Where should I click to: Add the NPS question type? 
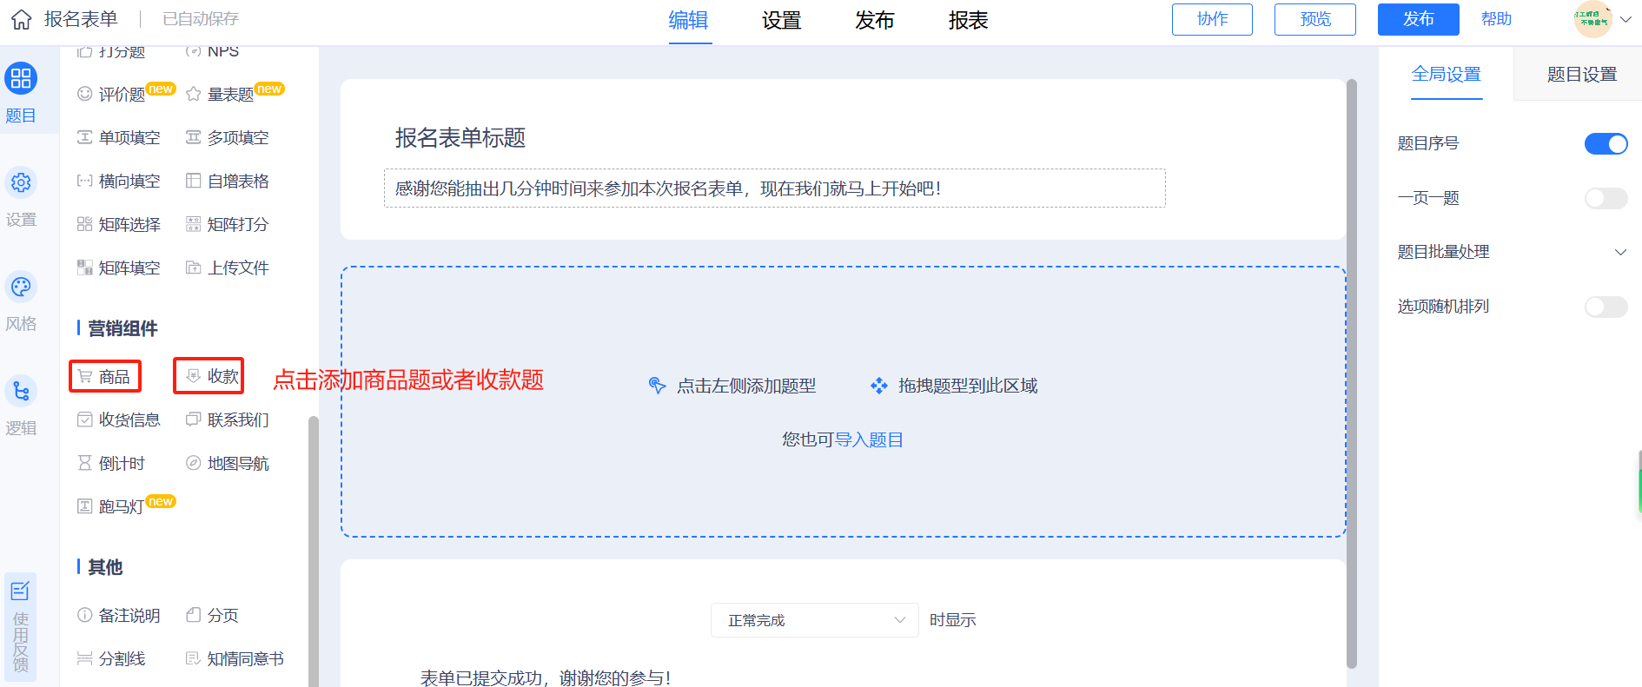[x=212, y=51]
